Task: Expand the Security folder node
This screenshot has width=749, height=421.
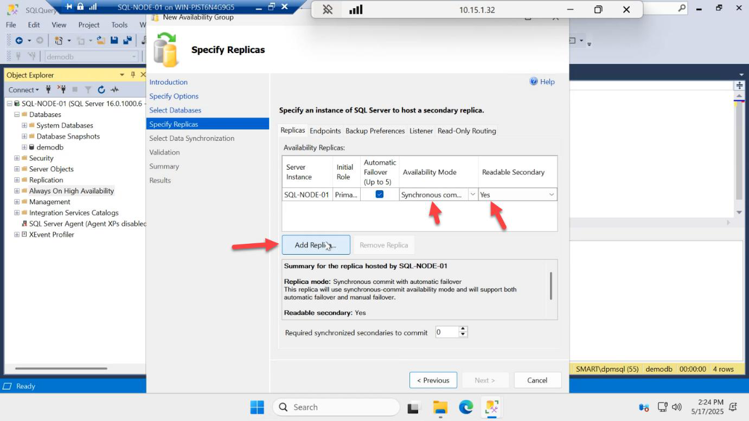Action: [x=17, y=158]
